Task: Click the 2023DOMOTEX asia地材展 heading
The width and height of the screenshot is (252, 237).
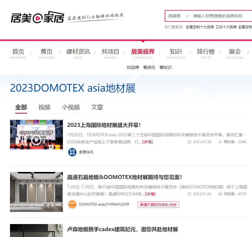Action: point(73,88)
